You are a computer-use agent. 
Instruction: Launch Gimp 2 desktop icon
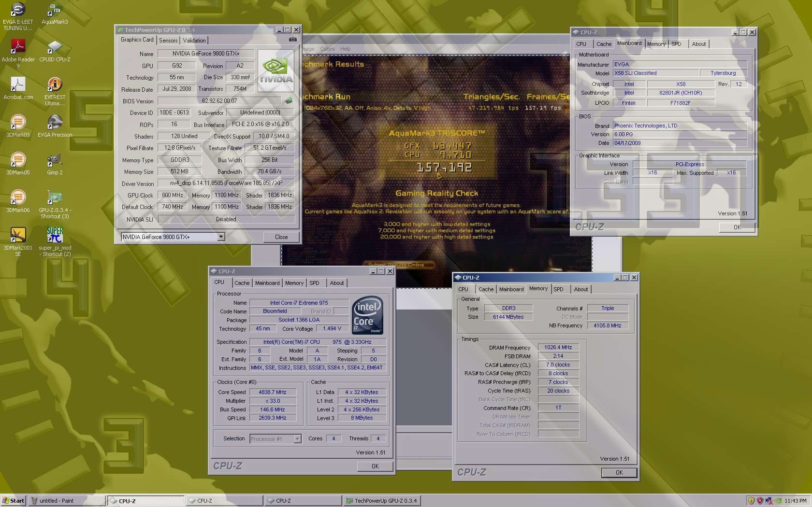pos(55,164)
